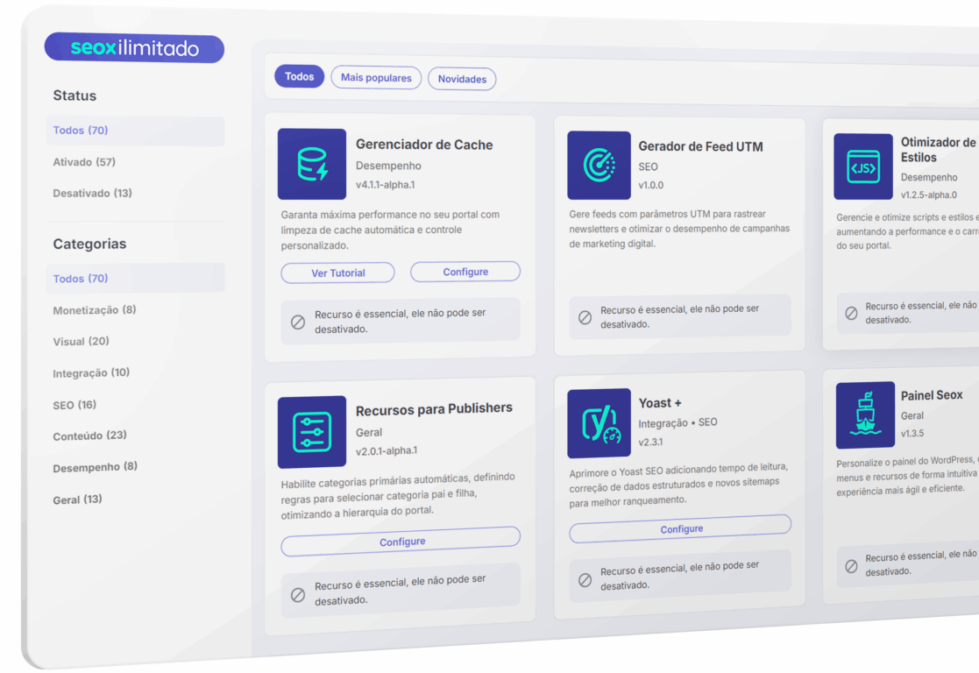Select the Monetização (8) category
Screen dimensions: 979x673
click(95, 310)
